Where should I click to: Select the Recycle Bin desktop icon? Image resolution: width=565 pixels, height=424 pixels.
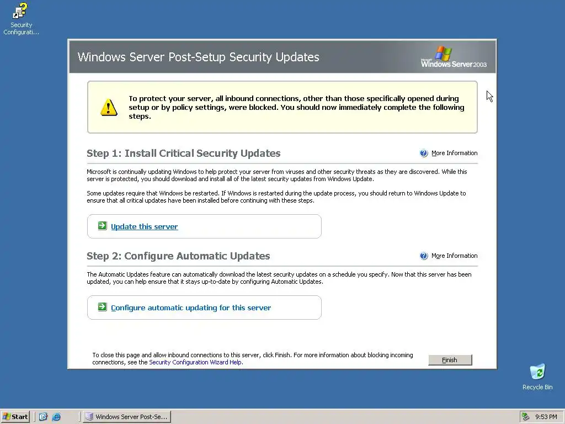[x=537, y=372]
